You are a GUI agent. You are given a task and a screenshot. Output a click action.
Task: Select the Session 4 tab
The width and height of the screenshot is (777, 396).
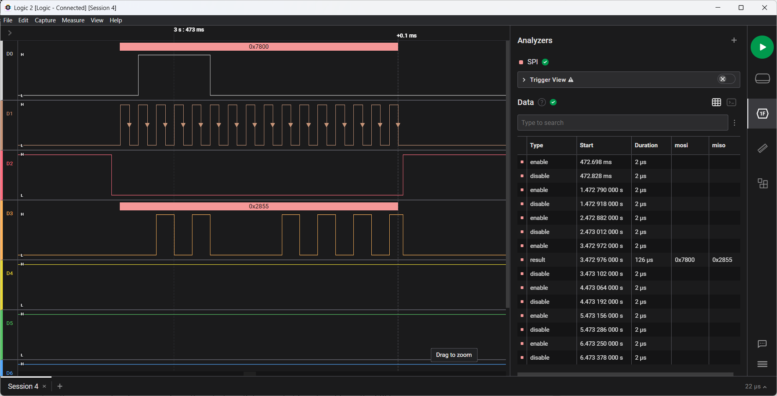pyautogui.click(x=24, y=386)
